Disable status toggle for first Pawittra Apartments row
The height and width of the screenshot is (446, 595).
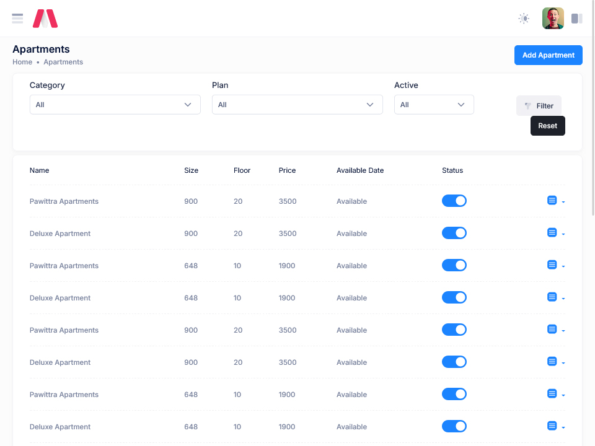tap(454, 201)
